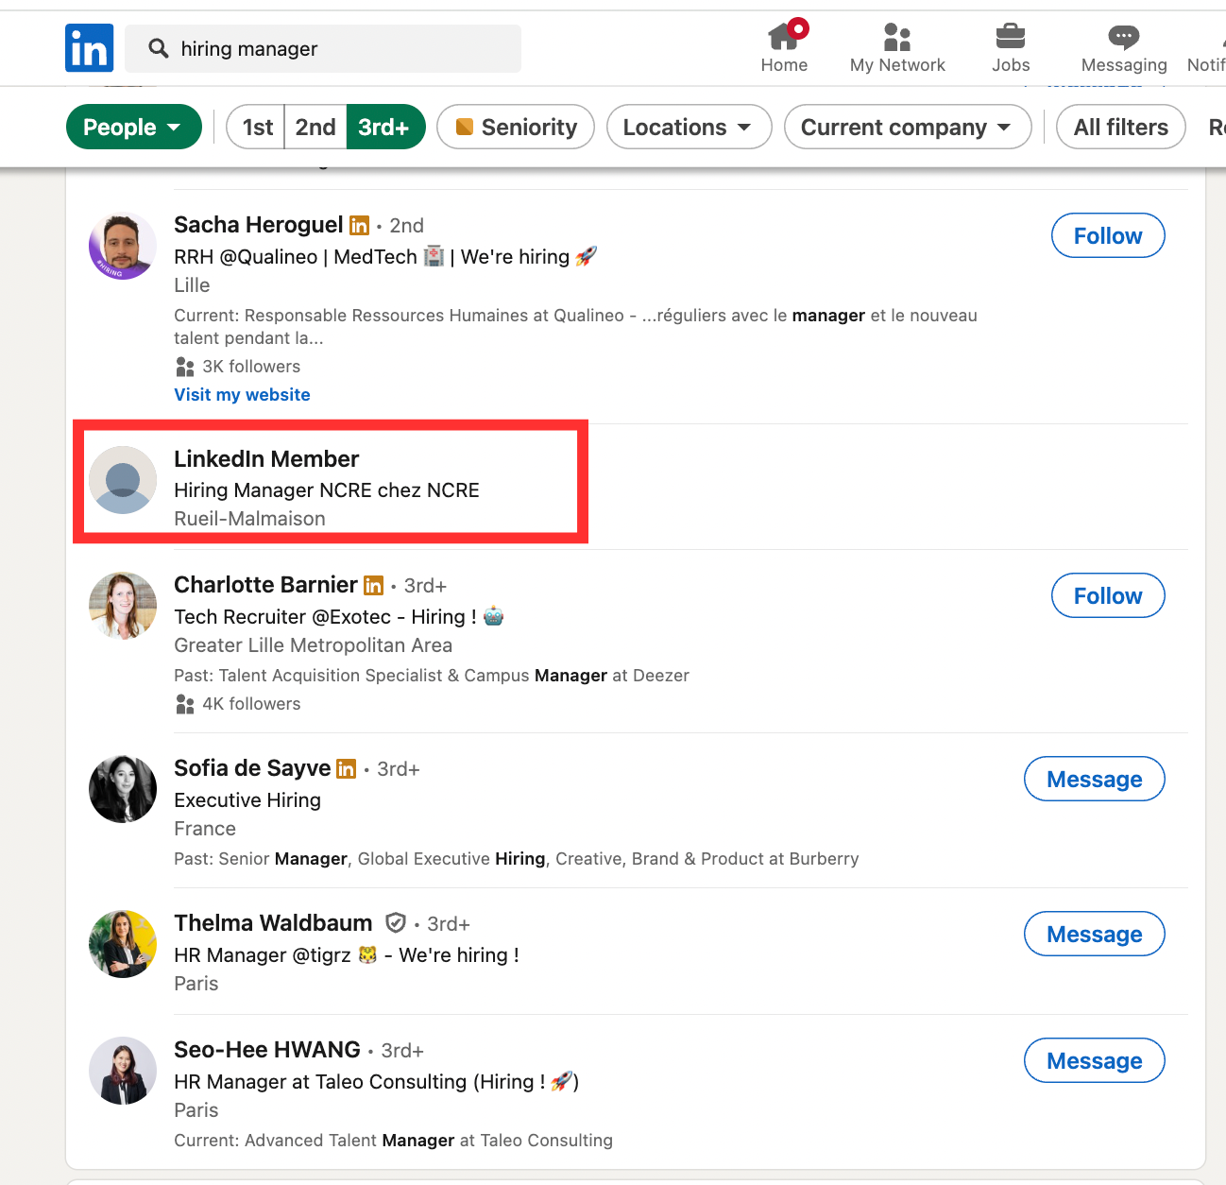Click Seo-Hee HWANG's profile photo
The width and height of the screenshot is (1226, 1185).
pyautogui.click(x=123, y=1071)
